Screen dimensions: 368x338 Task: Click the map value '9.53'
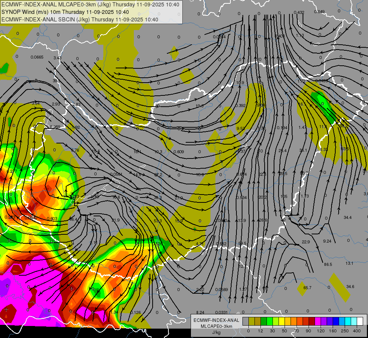241,128
